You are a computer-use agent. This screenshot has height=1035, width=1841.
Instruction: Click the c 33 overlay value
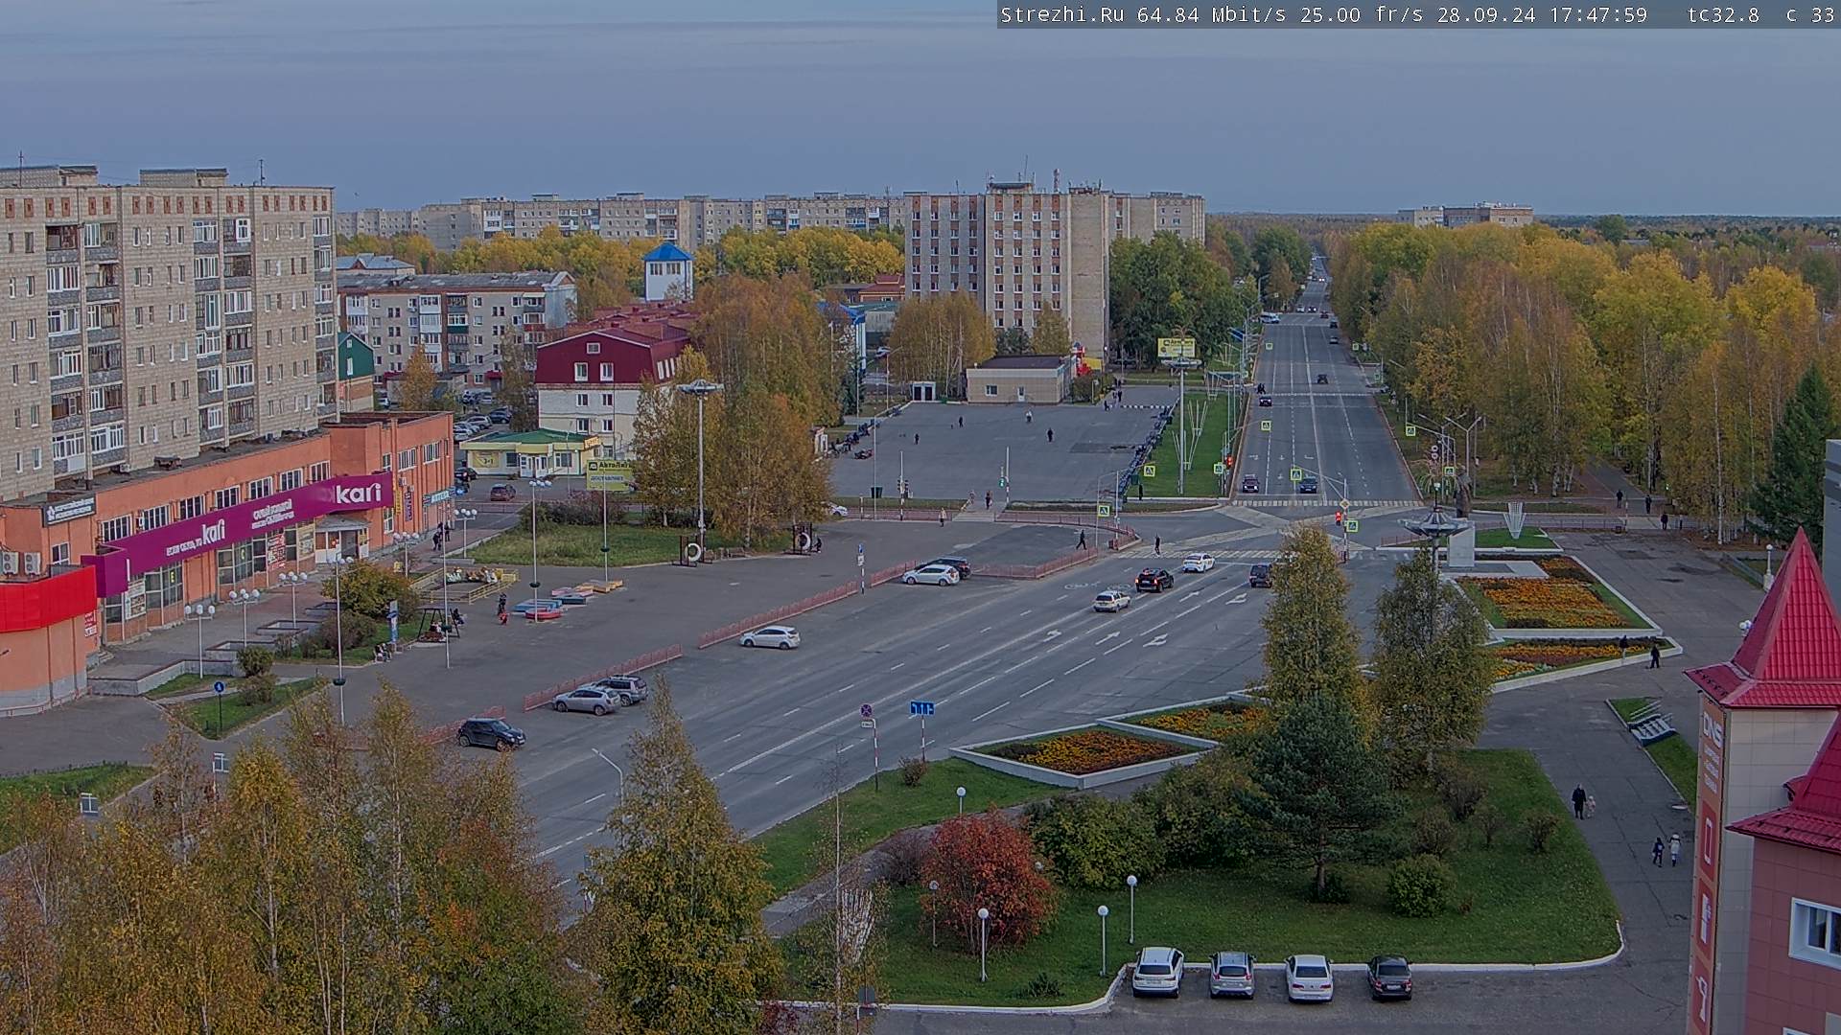[x=1810, y=14]
